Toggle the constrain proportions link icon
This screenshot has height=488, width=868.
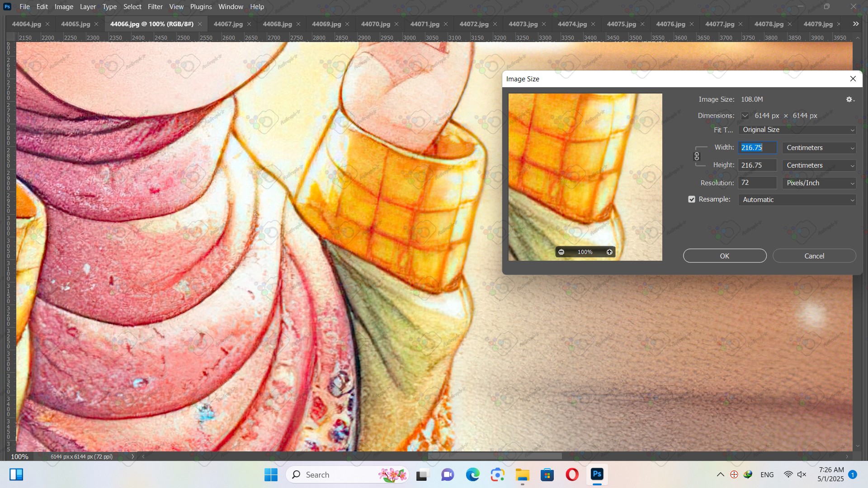[x=697, y=156]
